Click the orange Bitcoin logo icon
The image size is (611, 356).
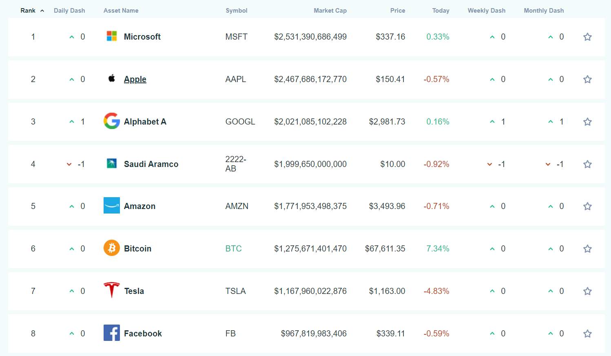pos(112,248)
